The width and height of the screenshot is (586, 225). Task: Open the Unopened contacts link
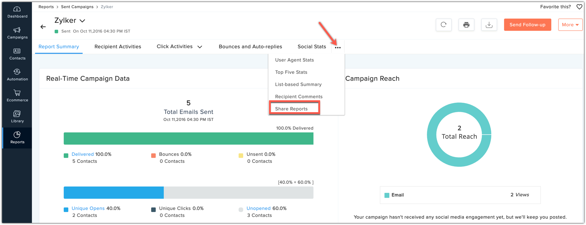259,208
